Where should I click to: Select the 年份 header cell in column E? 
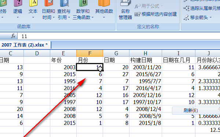pos(63,60)
